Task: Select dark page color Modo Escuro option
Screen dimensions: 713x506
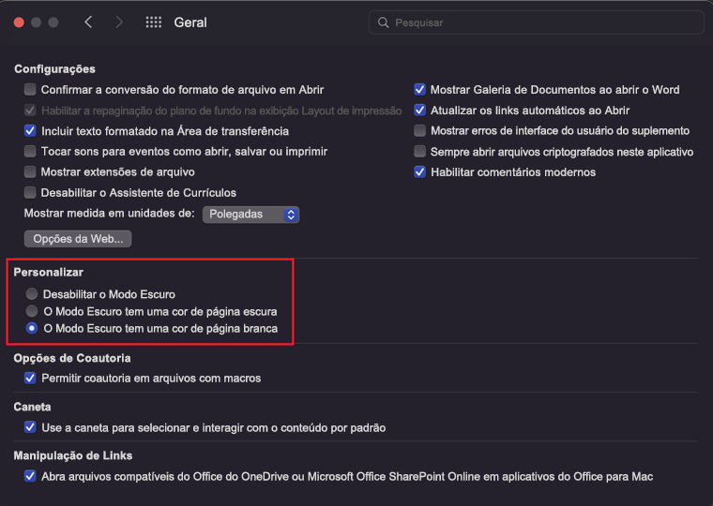Action: click(x=32, y=311)
